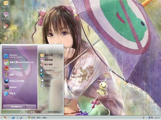Click the Administrator user name
This screenshot has height=120, width=161.
pos(10,48)
